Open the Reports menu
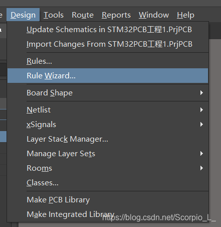Image resolution: width=221 pixels, height=227 pixels. click(116, 15)
